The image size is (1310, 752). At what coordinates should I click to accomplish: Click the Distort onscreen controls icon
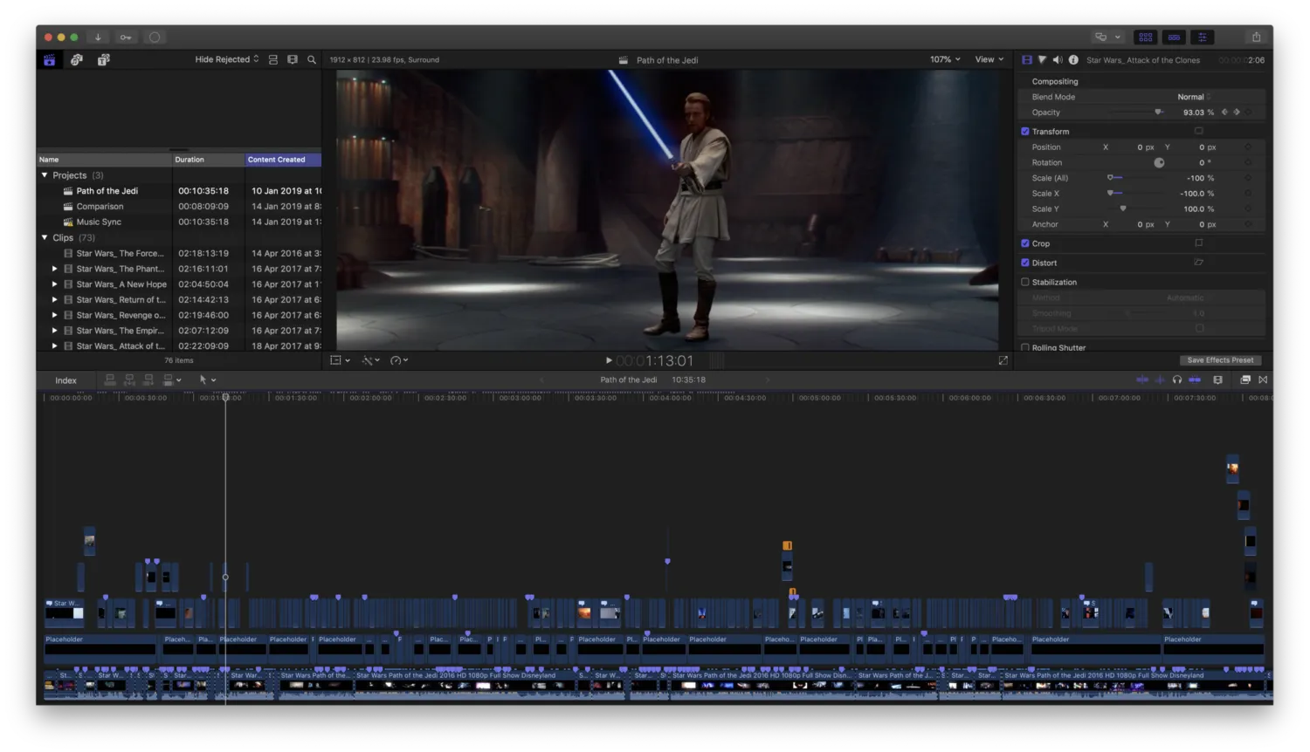[1198, 262]
